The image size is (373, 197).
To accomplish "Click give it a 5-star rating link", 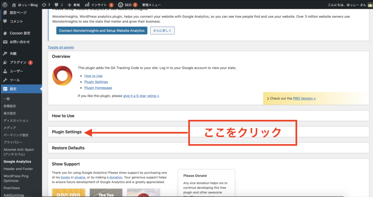I will [141, 96].
